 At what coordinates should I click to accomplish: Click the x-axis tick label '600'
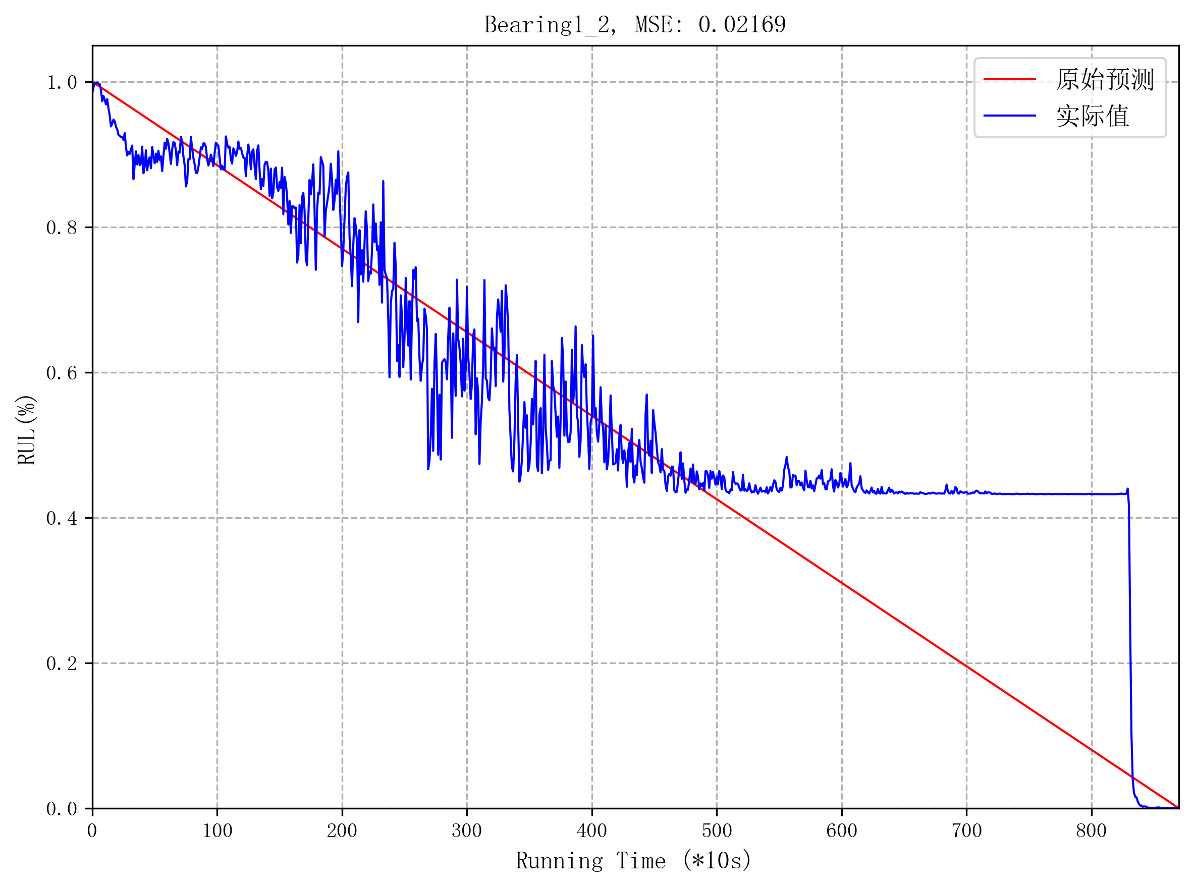[x=842, y=830]
